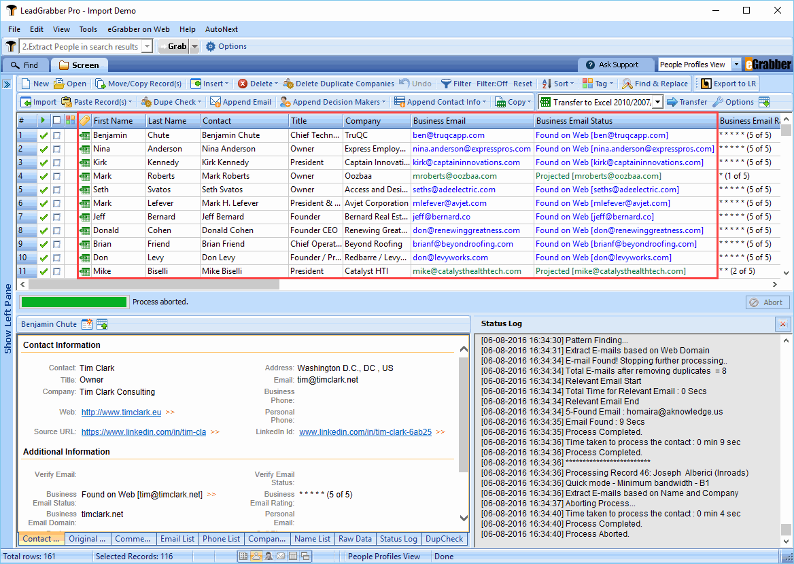Tick the checkbox for Seth Svatos row
Viewport: 794px width, 564px height.
click(56, 190)
